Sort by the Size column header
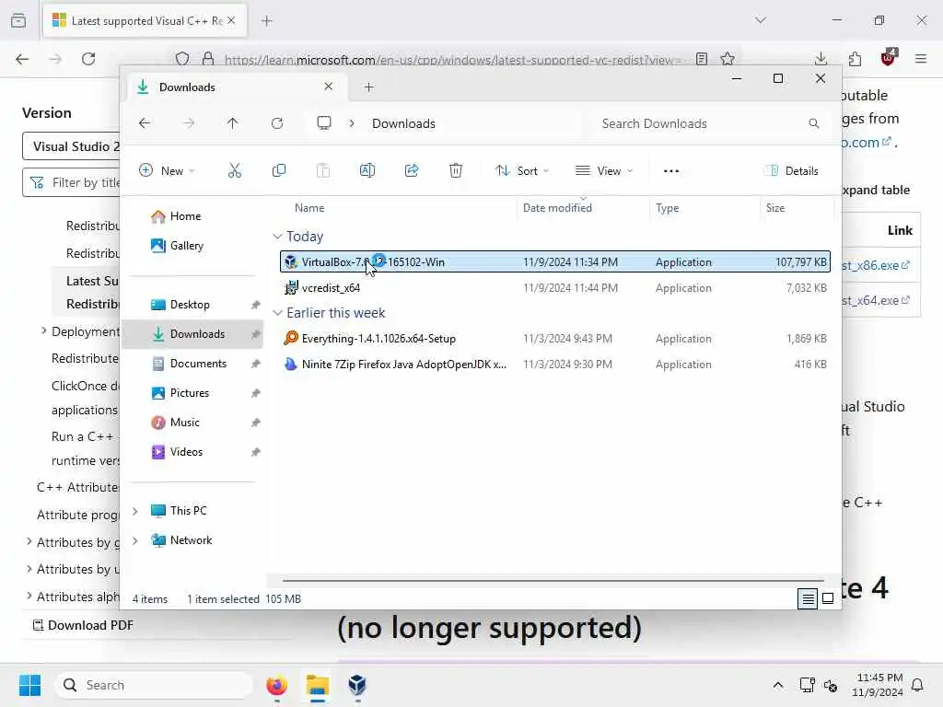 coord(775,208)
